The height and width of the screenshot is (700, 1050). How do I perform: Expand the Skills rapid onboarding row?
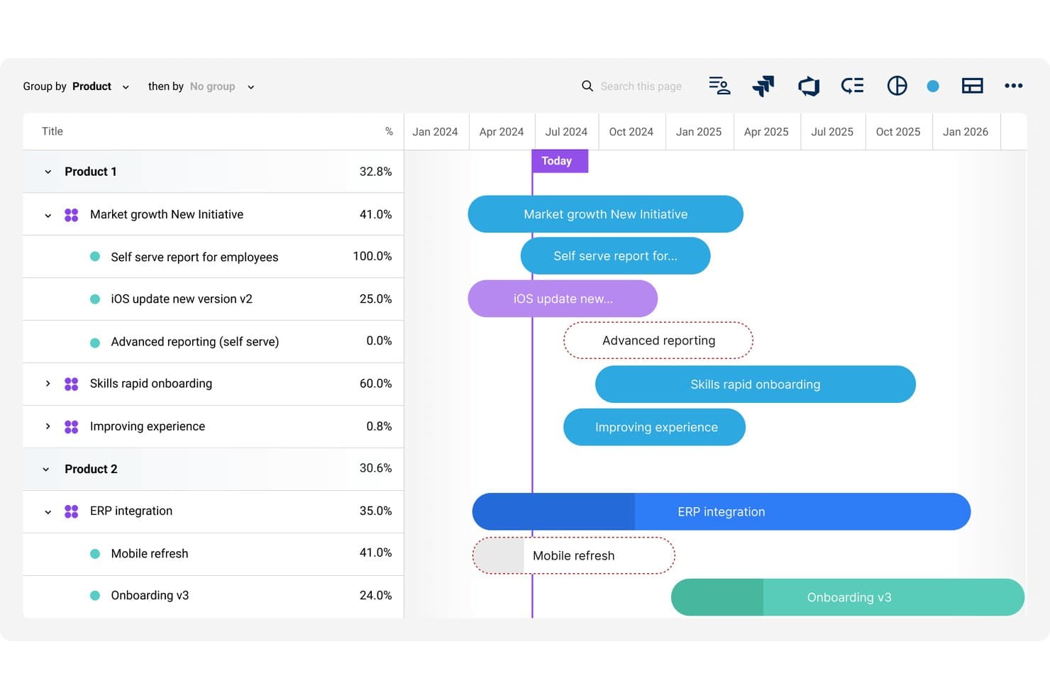[x=48, y=384]
